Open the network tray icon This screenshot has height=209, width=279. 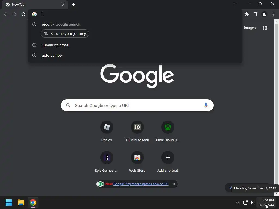245,202
